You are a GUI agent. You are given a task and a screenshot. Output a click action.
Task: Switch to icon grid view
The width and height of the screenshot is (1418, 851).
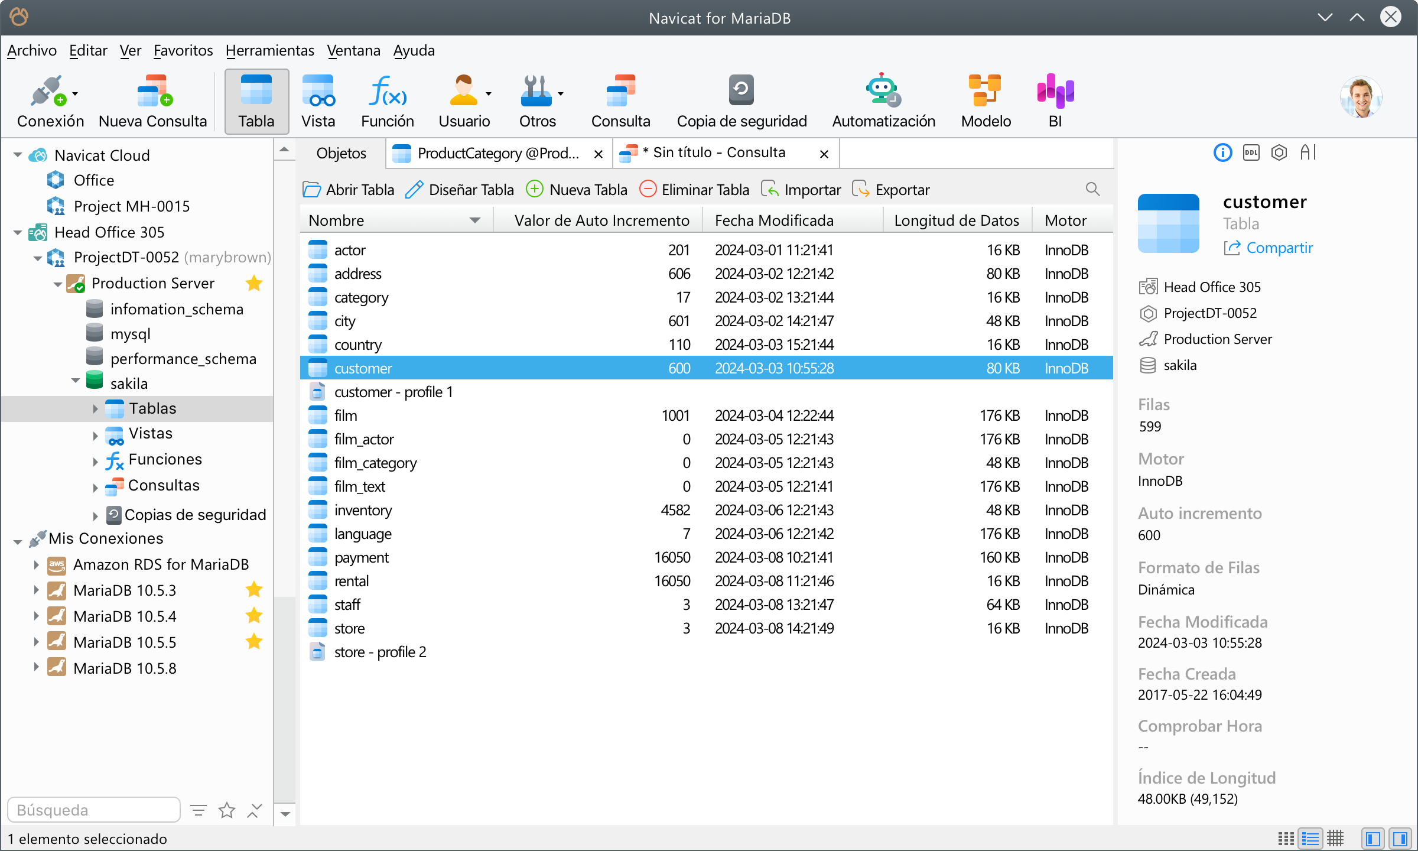1286,839
